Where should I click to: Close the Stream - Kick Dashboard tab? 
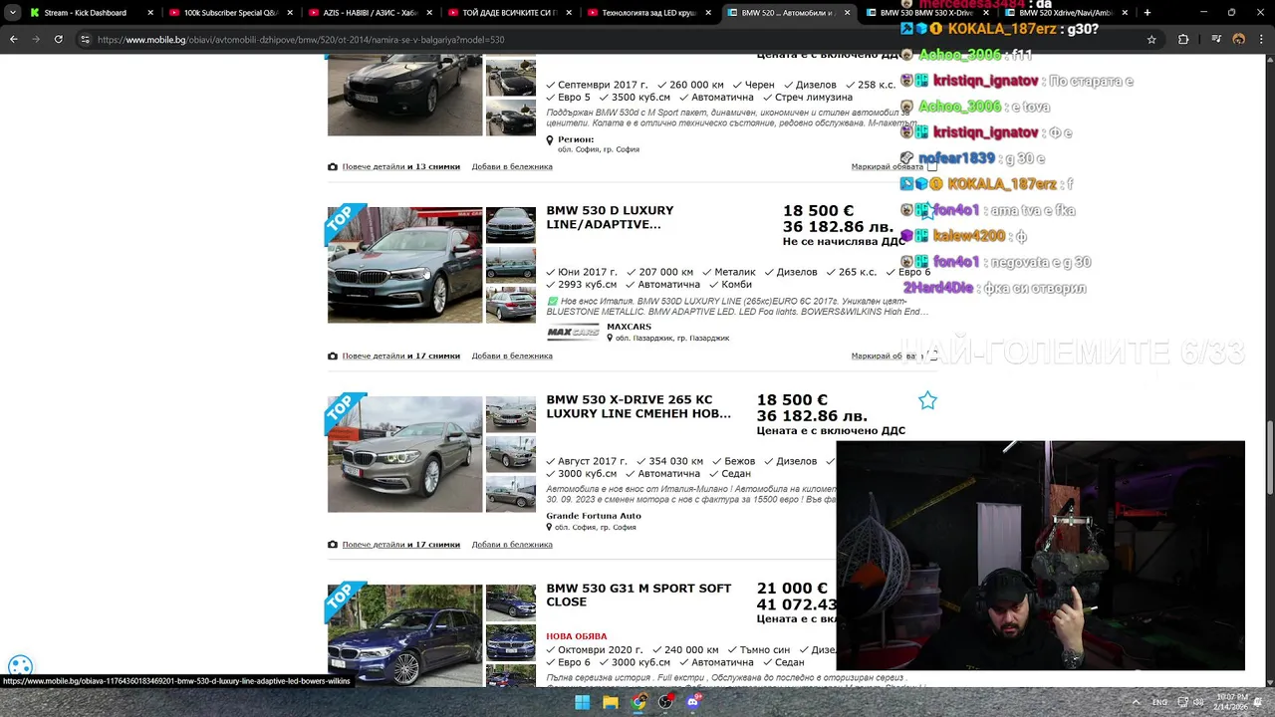[150, 12]
